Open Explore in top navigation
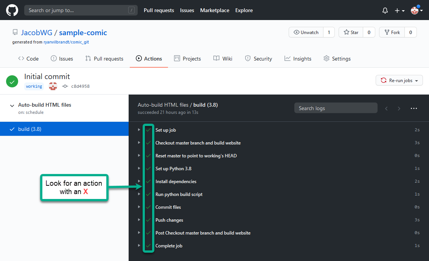 244,10
